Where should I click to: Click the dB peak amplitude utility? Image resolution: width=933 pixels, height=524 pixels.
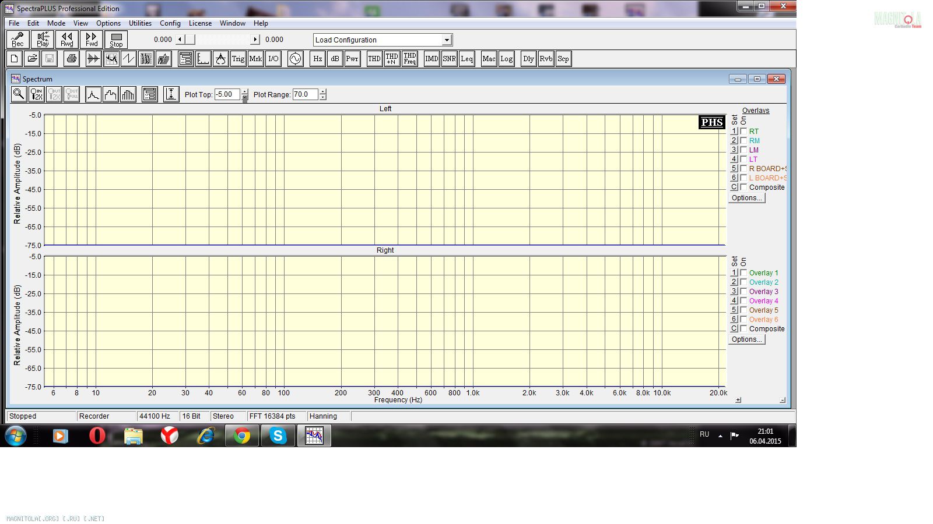tap(335, 59)
